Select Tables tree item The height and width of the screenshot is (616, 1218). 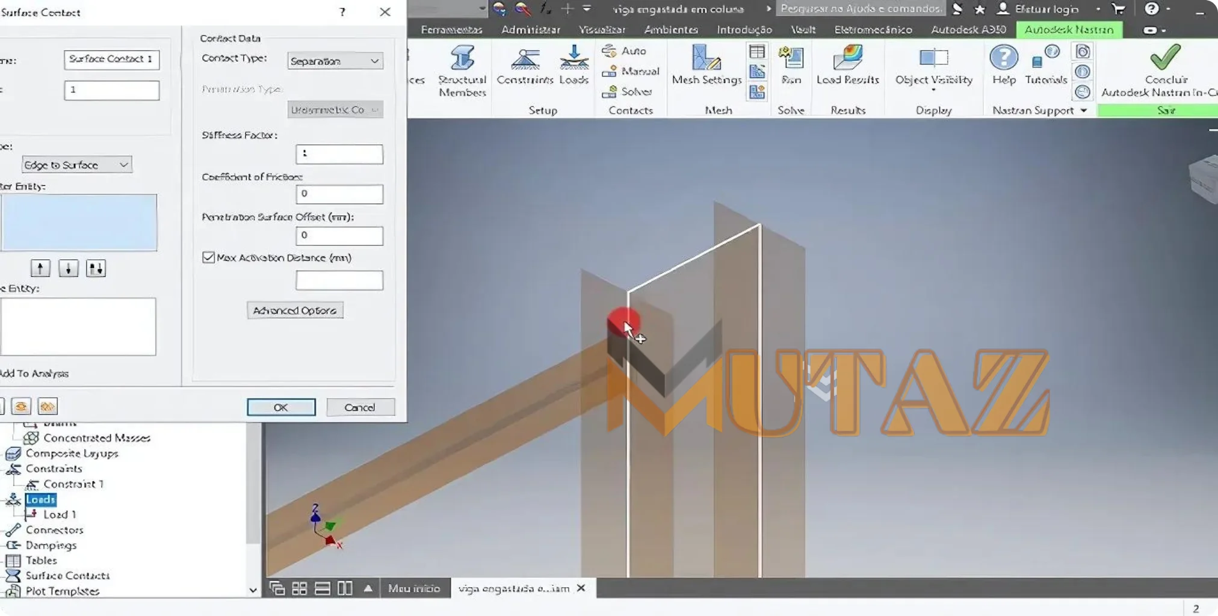pyautogui.click(x=41, y=561)
